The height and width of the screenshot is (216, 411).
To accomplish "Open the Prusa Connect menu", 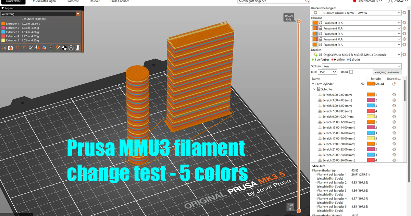I will tap(119, 1).
